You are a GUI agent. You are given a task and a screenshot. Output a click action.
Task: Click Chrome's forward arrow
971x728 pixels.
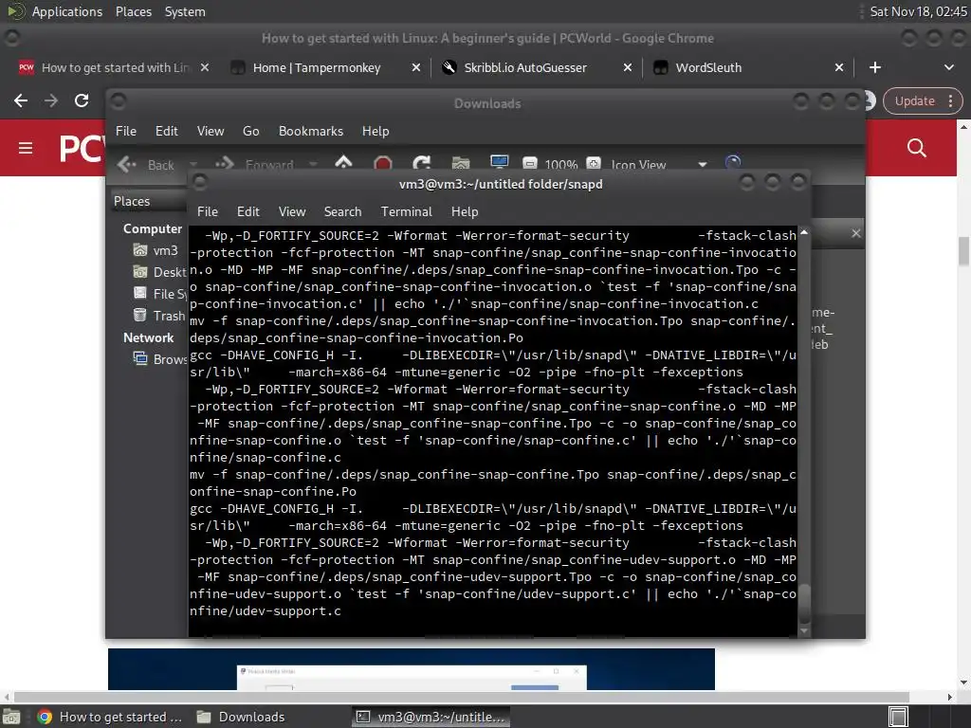coord(51,100)
